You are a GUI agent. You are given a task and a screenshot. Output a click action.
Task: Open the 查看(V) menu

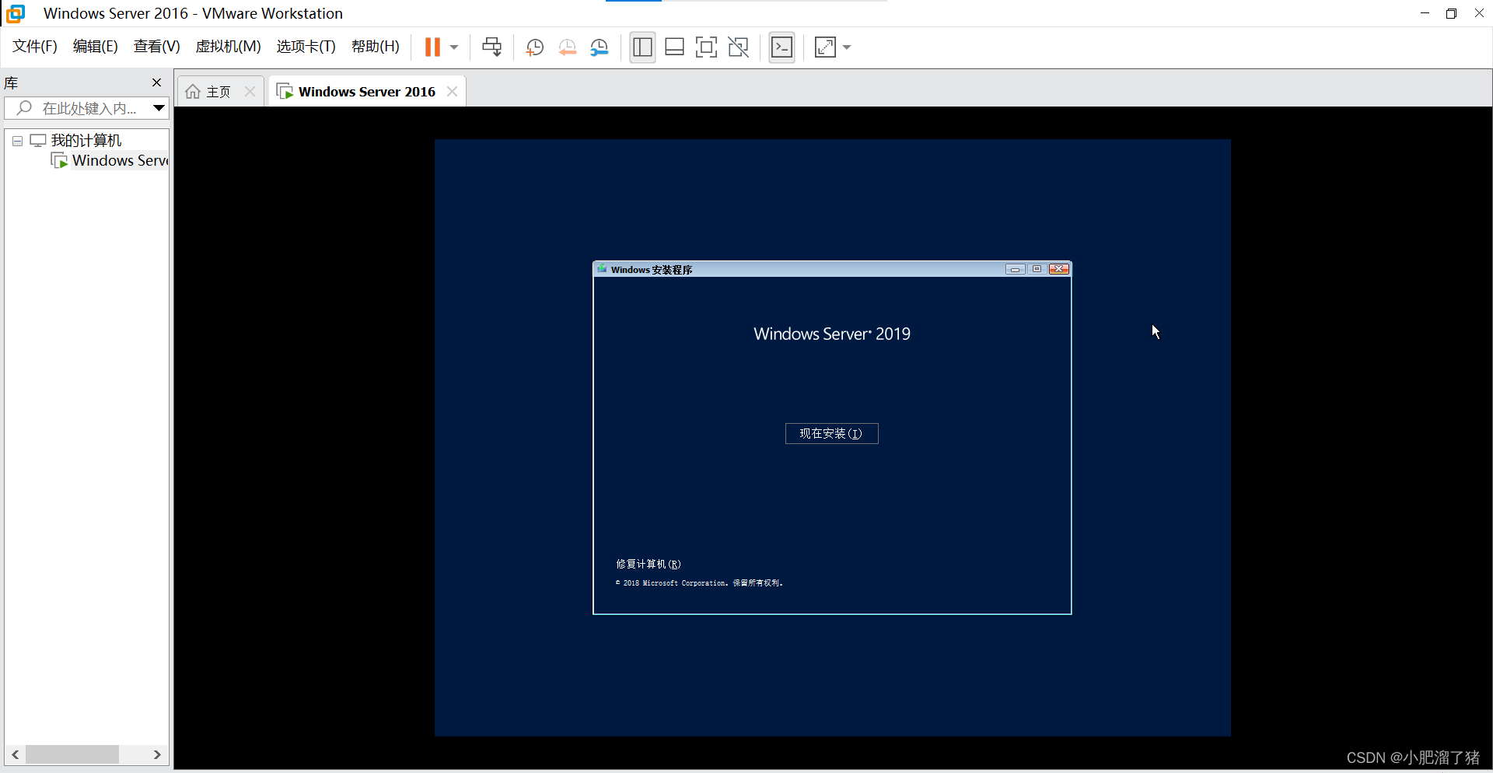(157, 47)
